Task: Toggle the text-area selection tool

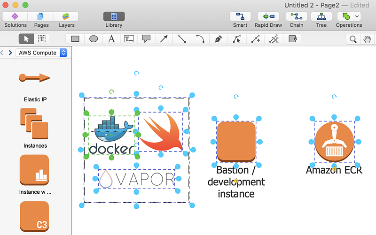Action: click(x=41, y=39)
